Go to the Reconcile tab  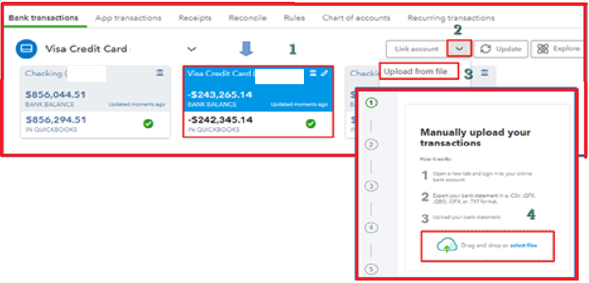[248, 18]
